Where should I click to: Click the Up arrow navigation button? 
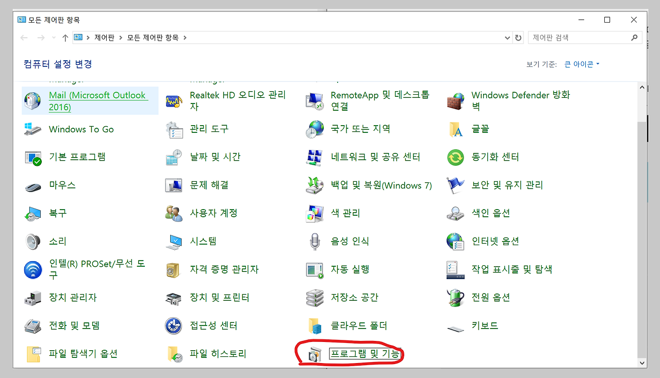point(65,38)
